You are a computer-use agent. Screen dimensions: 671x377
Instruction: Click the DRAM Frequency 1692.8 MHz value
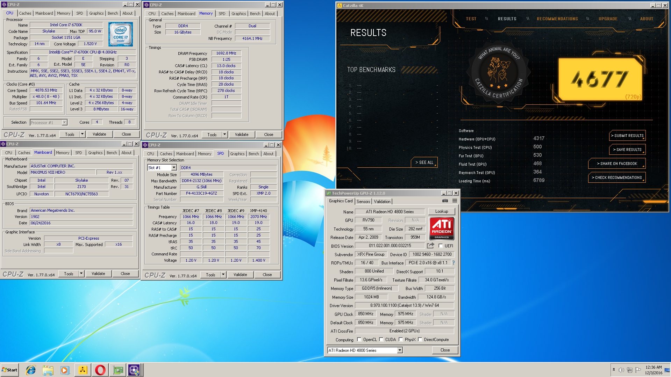tap(226, 53)
